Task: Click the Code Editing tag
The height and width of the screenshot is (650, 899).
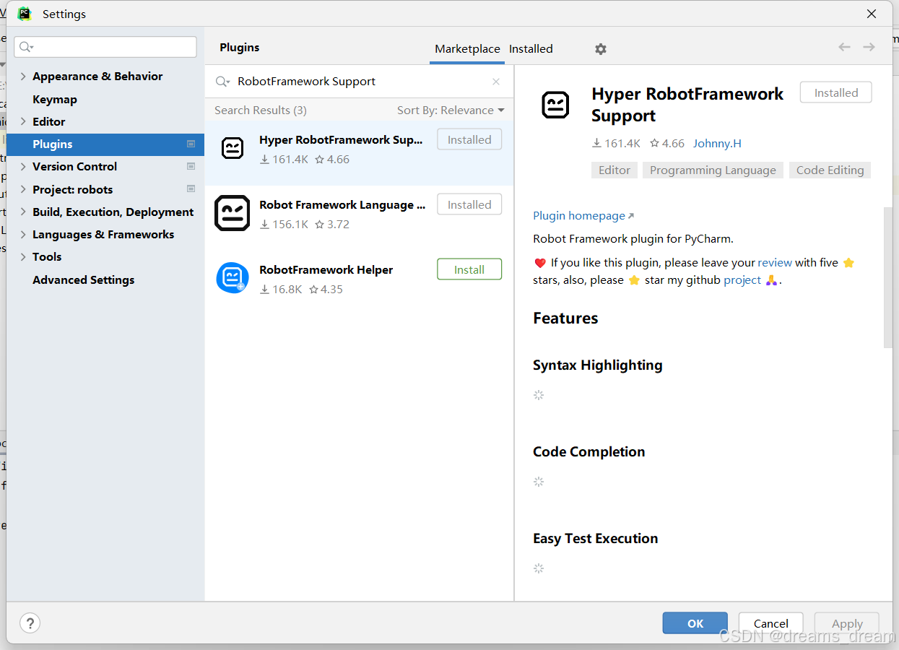Action: [830, 170]
